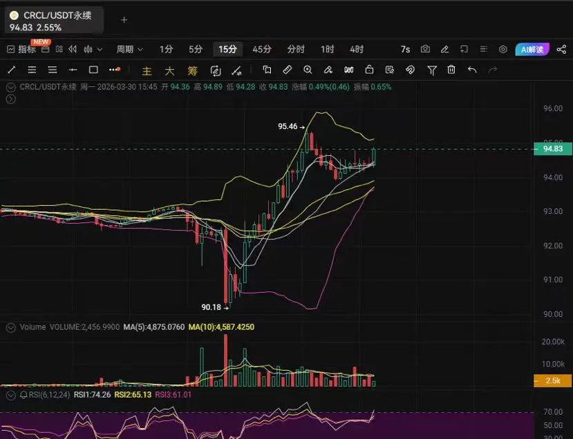Click the add-window icon next to pencil
Screen dimensions: 573x439
coord(464,49)
